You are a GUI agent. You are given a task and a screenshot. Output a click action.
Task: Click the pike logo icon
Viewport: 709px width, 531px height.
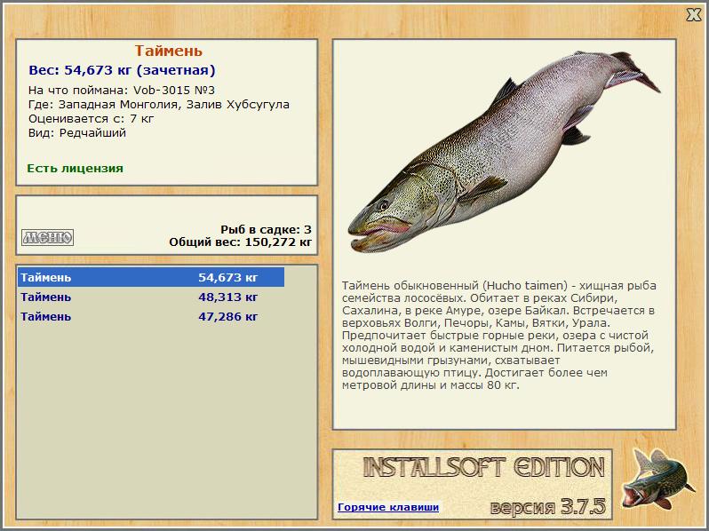click(657, 479)
